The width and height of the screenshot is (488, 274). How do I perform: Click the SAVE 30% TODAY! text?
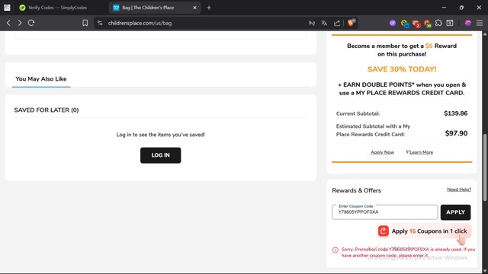point(402,69)
